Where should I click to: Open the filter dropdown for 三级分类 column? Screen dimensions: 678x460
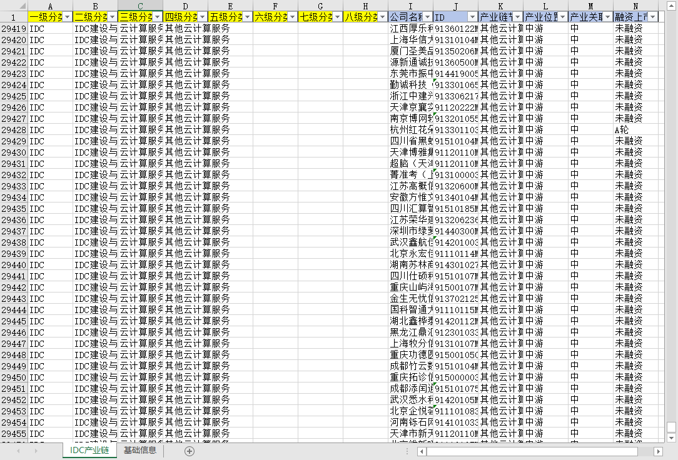coord(157,17)
